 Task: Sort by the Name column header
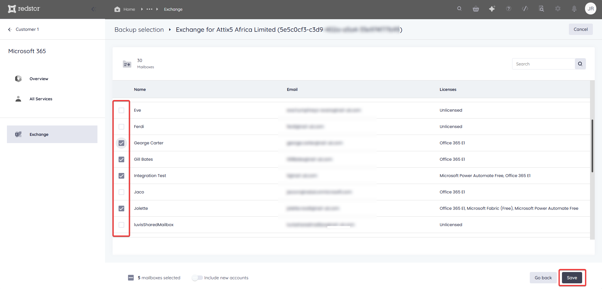click(140, 90)
